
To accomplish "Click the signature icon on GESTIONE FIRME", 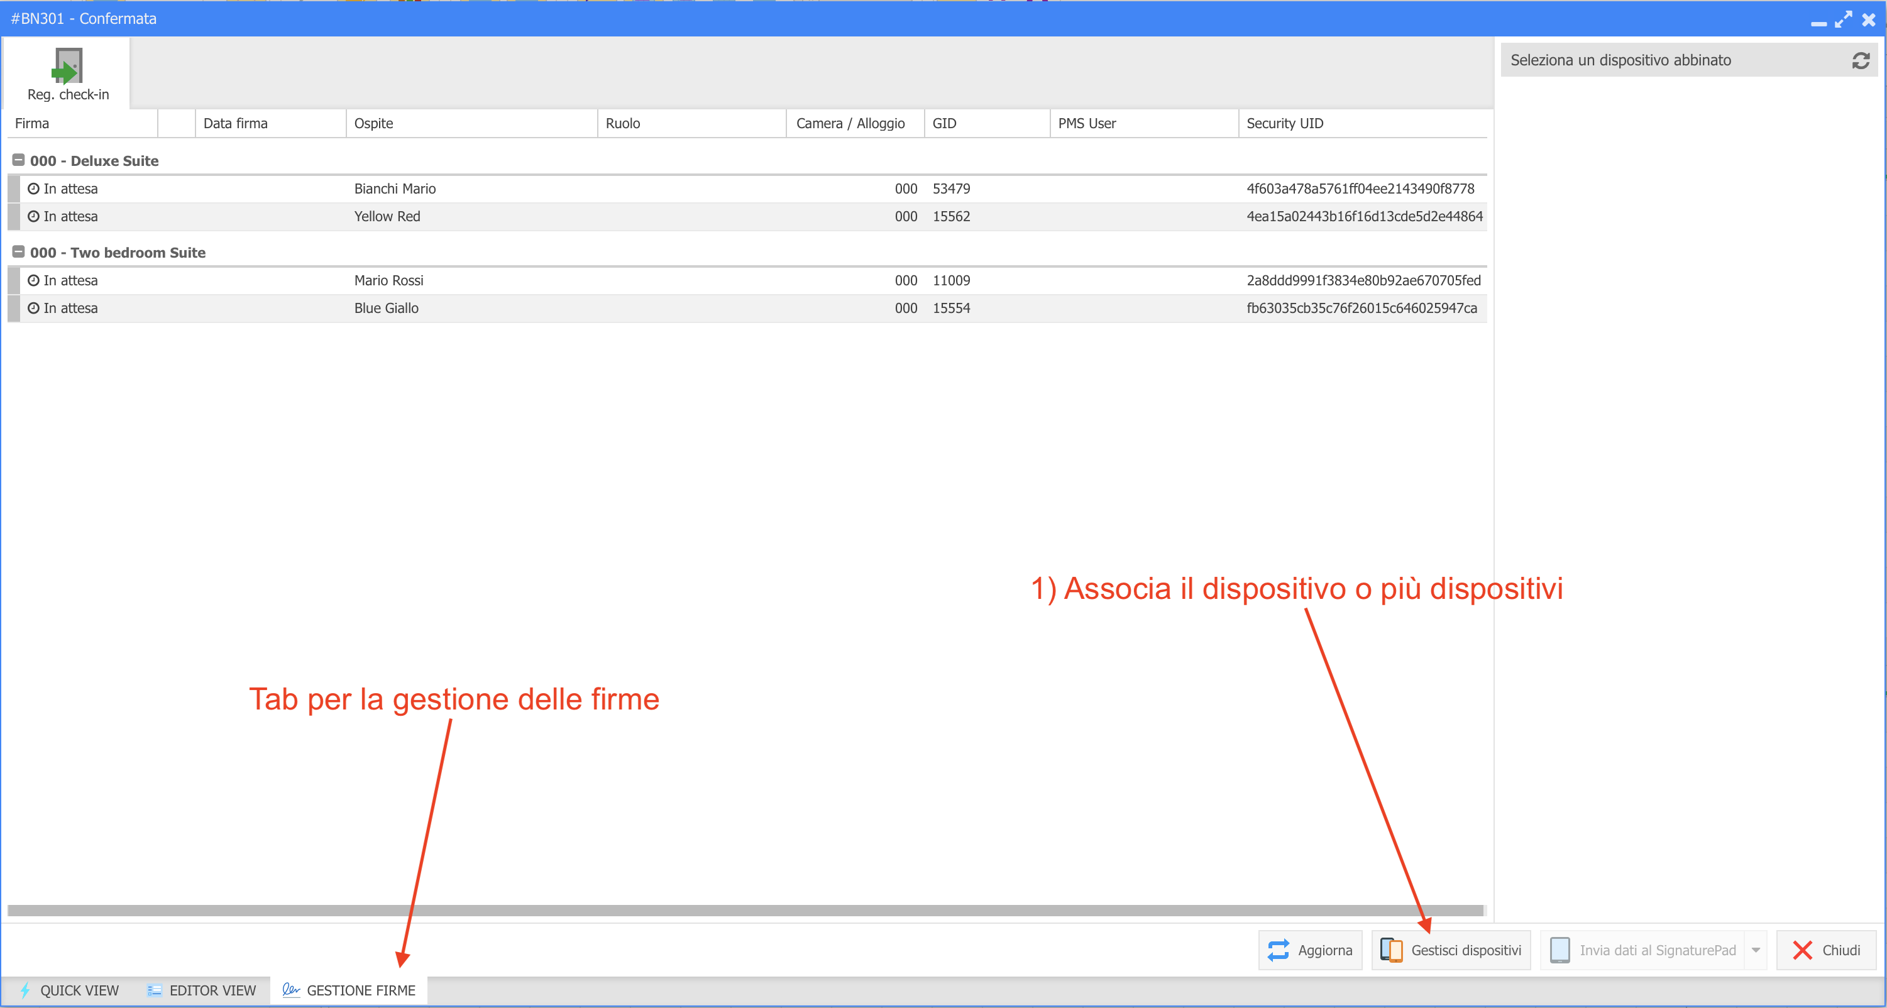I will click(291, 990).
